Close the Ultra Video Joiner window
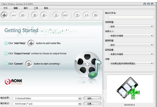157x107 pixels. 152,4
